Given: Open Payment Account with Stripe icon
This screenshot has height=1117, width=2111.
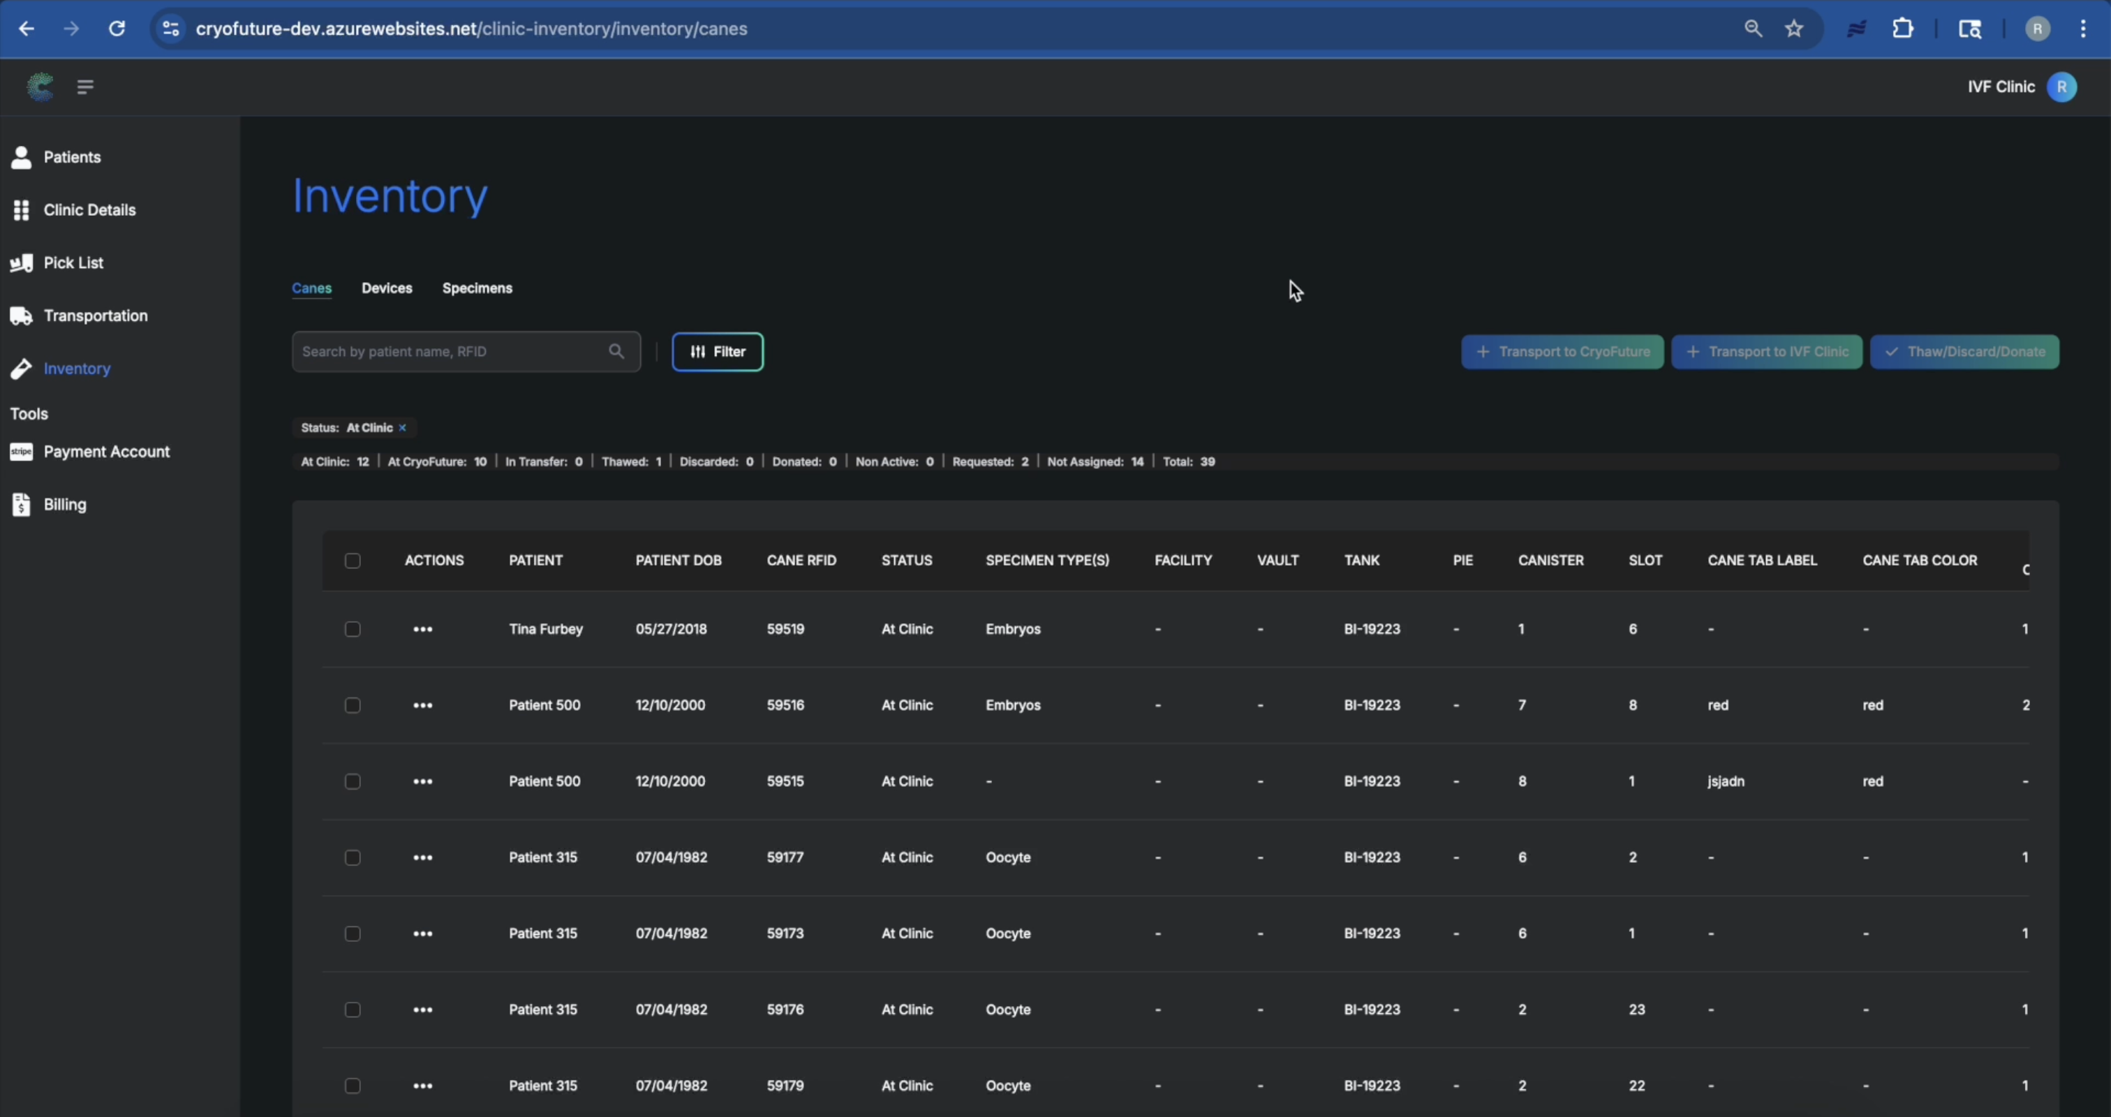Looking at the screenshot, I should [x=22, y=452].
